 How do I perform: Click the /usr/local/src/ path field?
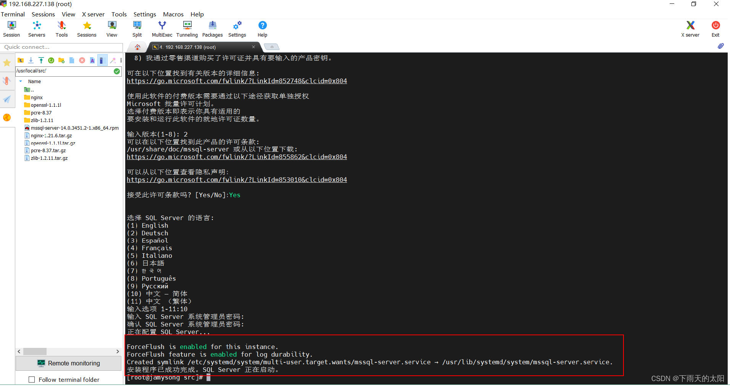[64, 71]
